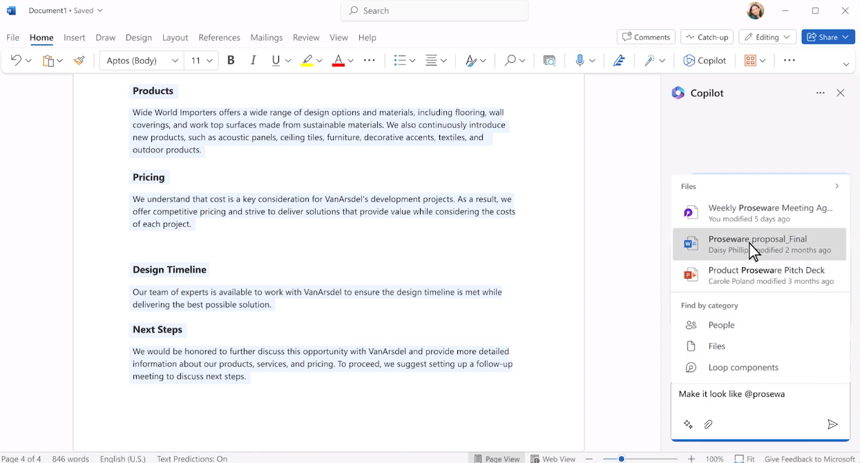Screen dimensions: 860x463
Task: Apply the red font color
Action: [x=338, y=61]
